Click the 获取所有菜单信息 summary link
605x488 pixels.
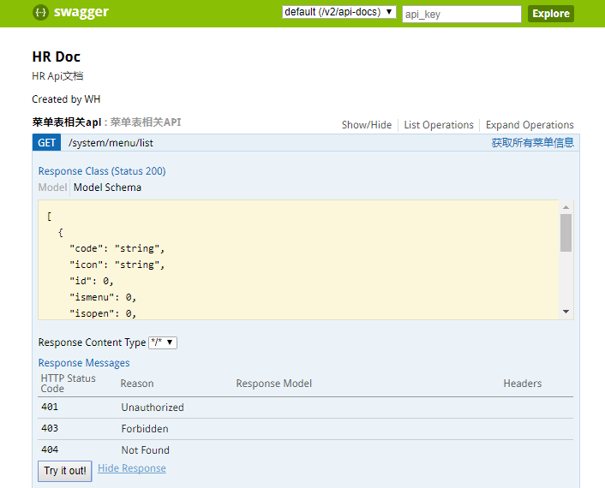[532, 143]
